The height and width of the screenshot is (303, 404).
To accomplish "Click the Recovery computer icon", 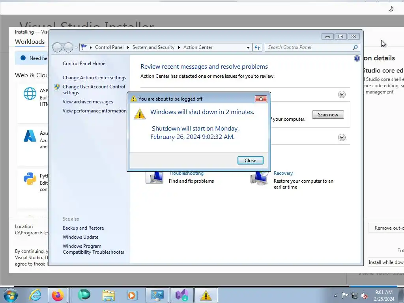I will pos(260,178).
